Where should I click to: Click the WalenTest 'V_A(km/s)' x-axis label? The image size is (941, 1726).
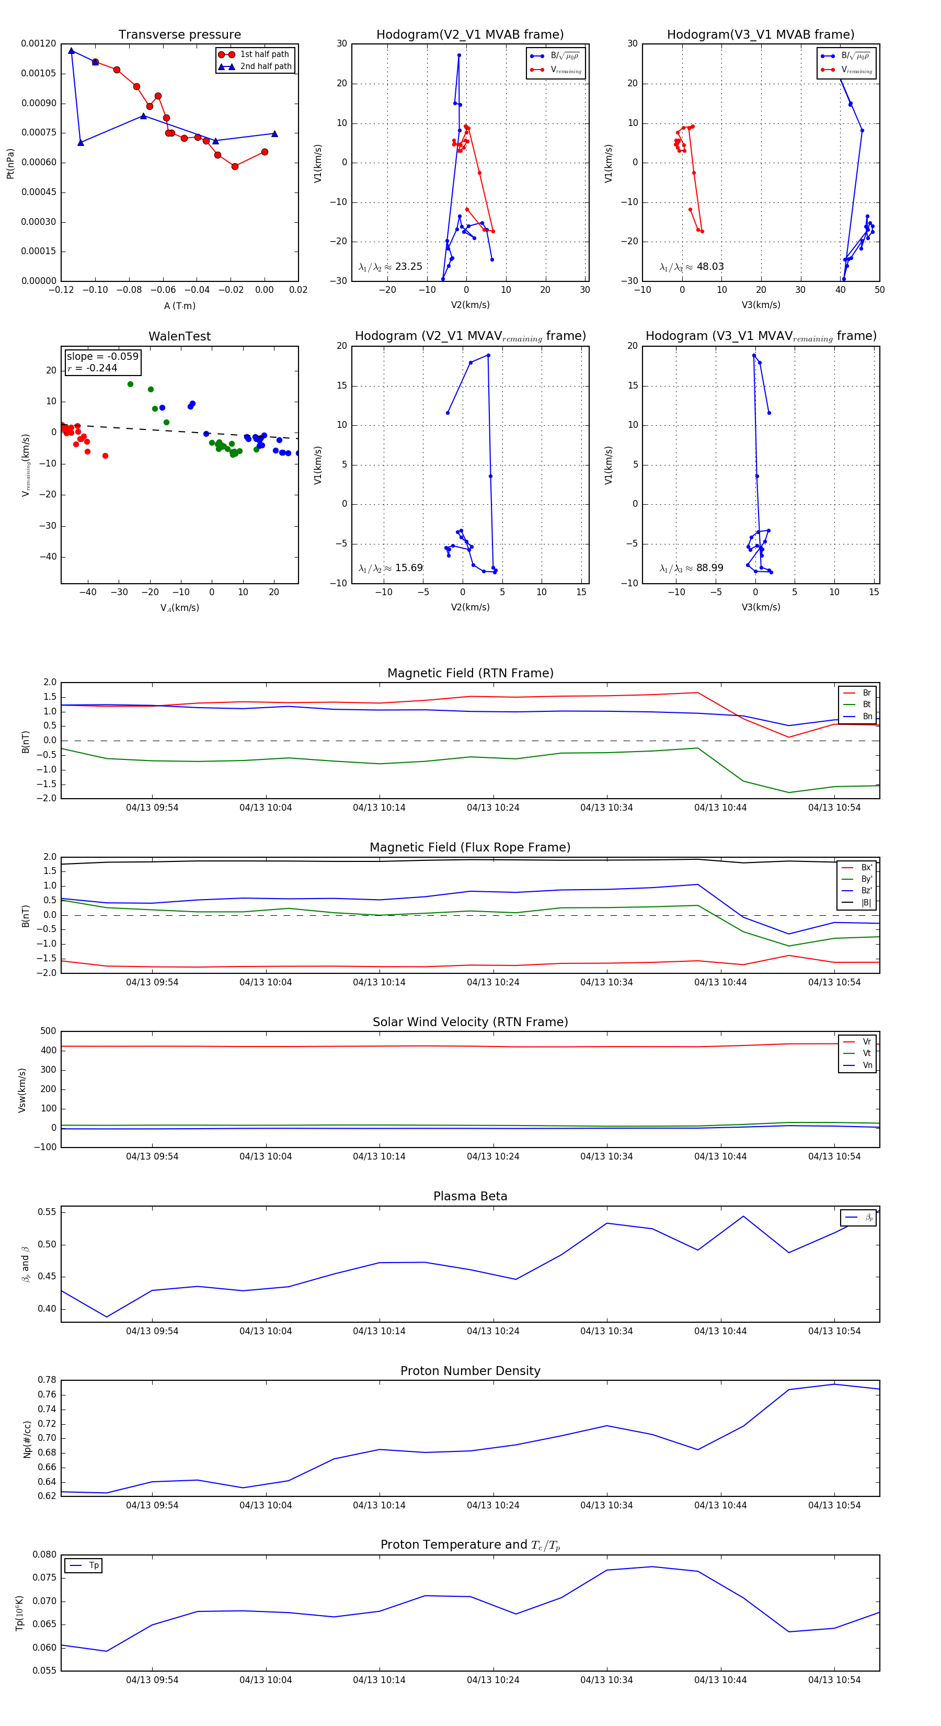point(179,608)
